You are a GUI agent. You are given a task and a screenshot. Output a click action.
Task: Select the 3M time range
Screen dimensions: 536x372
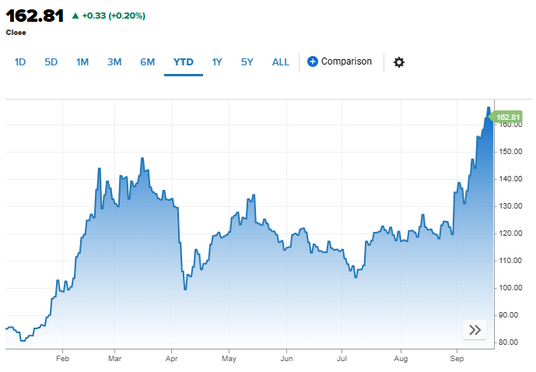point(114,62)
